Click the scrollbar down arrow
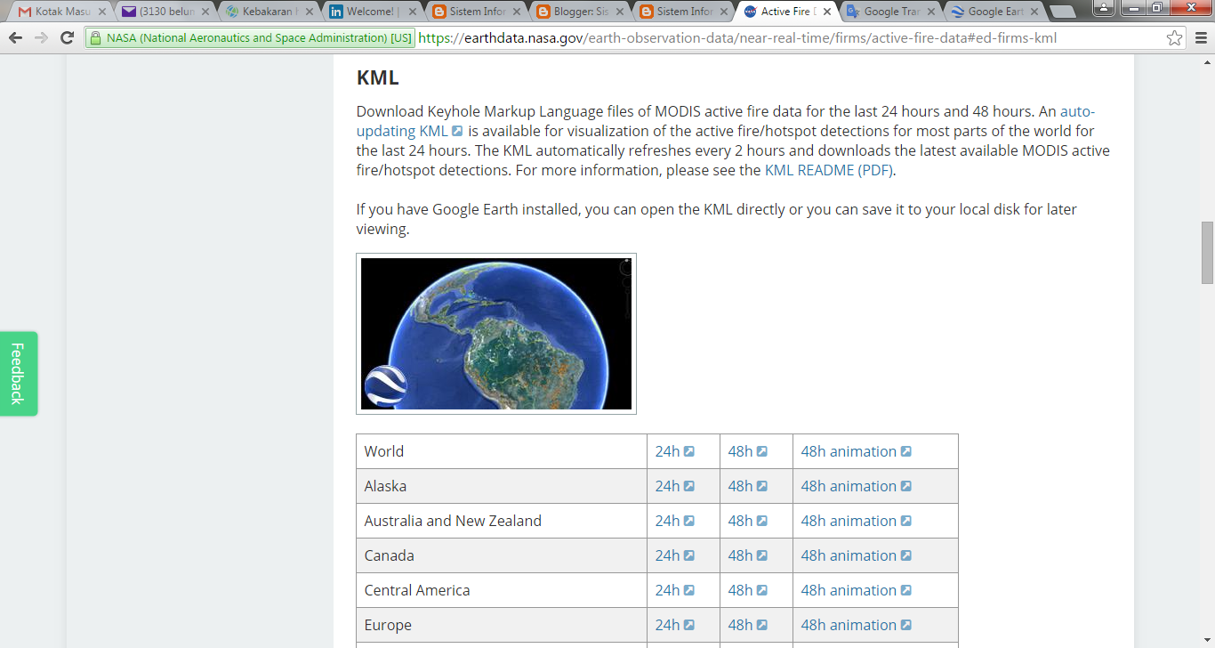 pos(1207,640)
